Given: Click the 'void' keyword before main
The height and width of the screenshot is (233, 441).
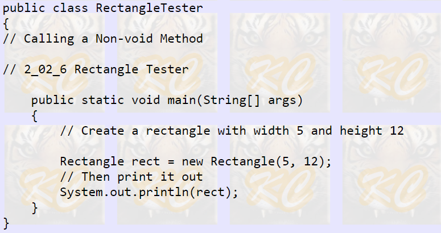Looking at the screenshot, I should click(x=146, y=100).
